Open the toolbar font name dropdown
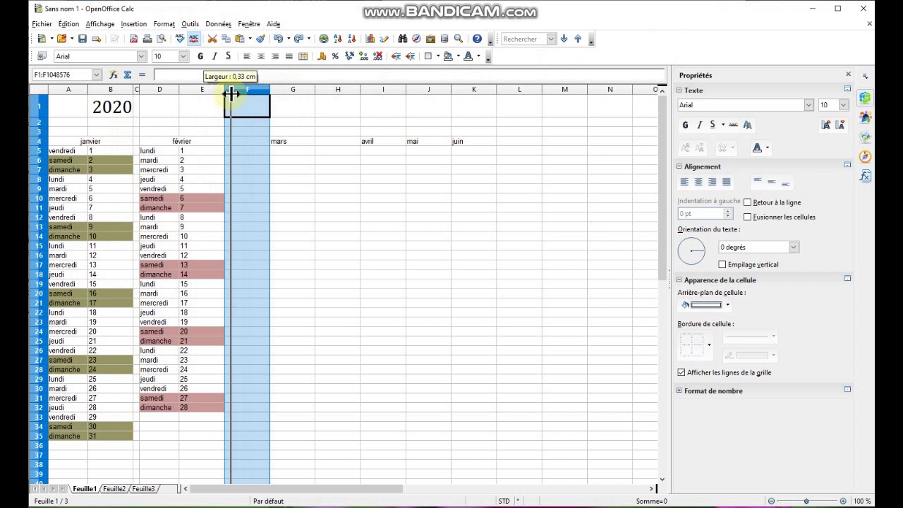Image resolution: width=903 pixels, height=508 pixels. point(141,56)
